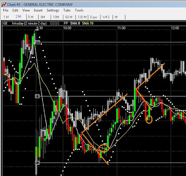
Task: Open the Tabs menu
Action: pyautogui.click(x=67, y=10)
